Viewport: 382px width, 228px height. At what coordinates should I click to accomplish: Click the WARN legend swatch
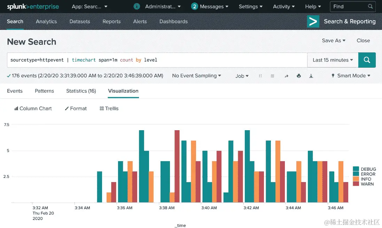[356, 184]
